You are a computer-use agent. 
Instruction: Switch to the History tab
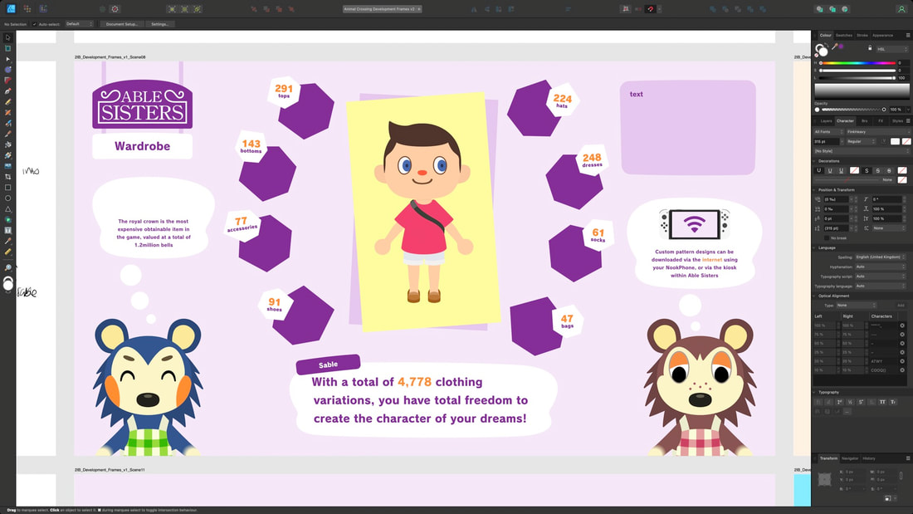(869, 458)
